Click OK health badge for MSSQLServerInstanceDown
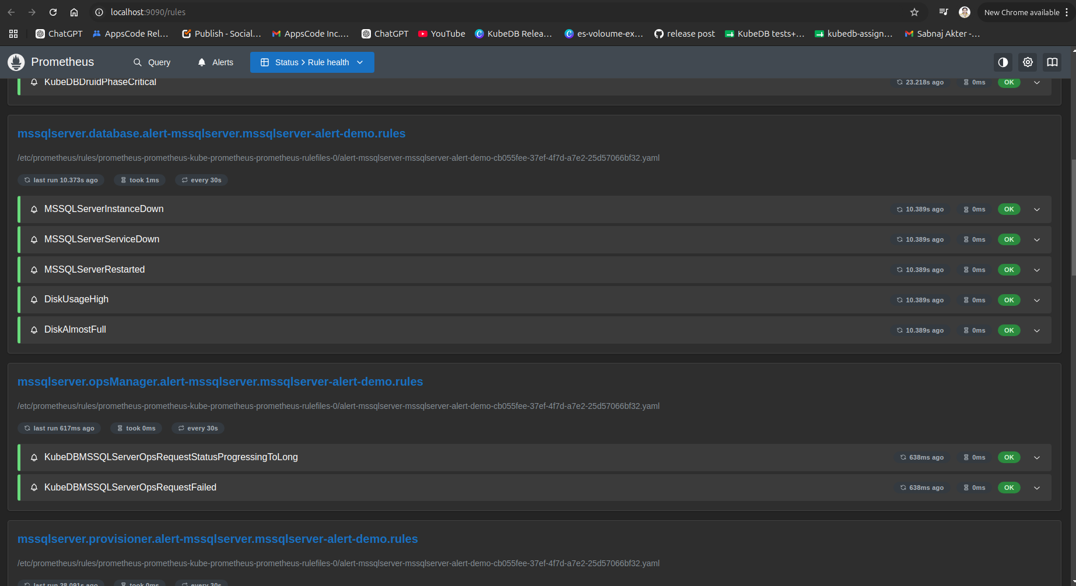The width and height of the screenshot is (1076, 586). pos(1009,210)
